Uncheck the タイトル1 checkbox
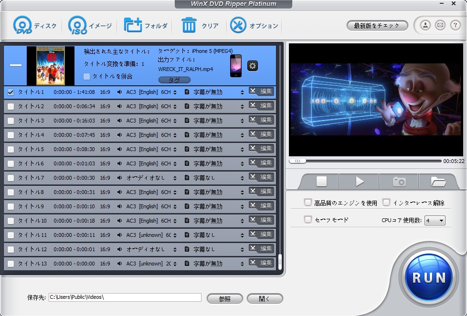The height and width of the screenshot is (316, 467). 11,92
